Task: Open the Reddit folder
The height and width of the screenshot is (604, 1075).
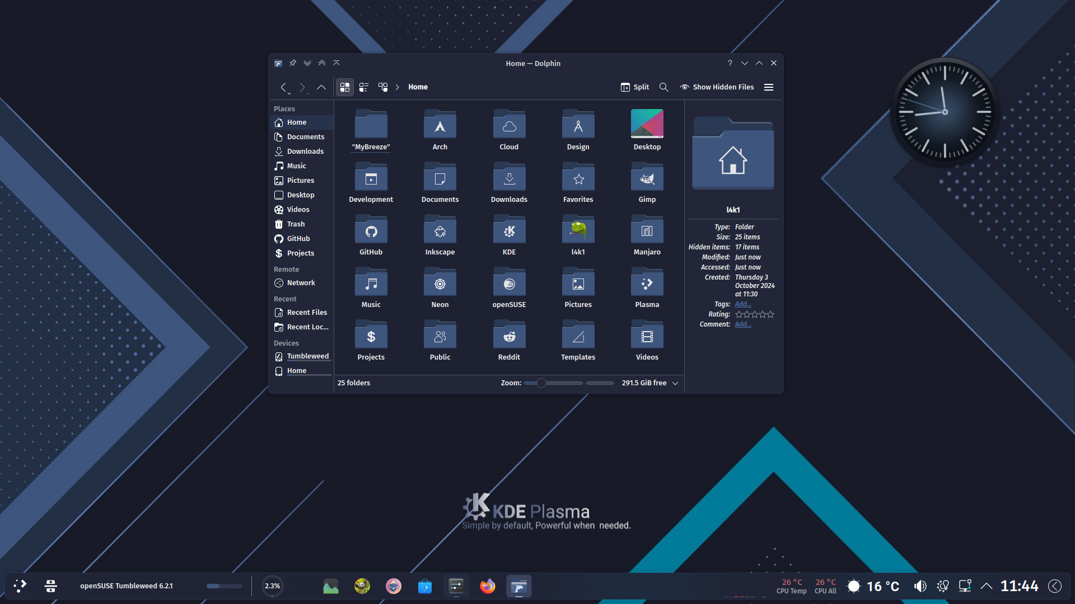Action: 509,340
